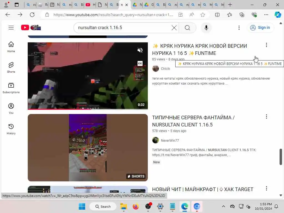Open Firefox from taskbar
This screenshot has width=284, height=213.
(136, 206)
